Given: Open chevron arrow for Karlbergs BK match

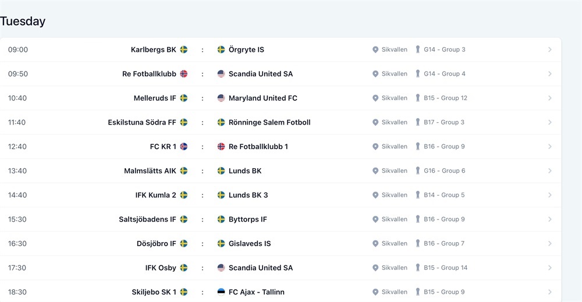Looking at the screenshot, I should 550,49.
